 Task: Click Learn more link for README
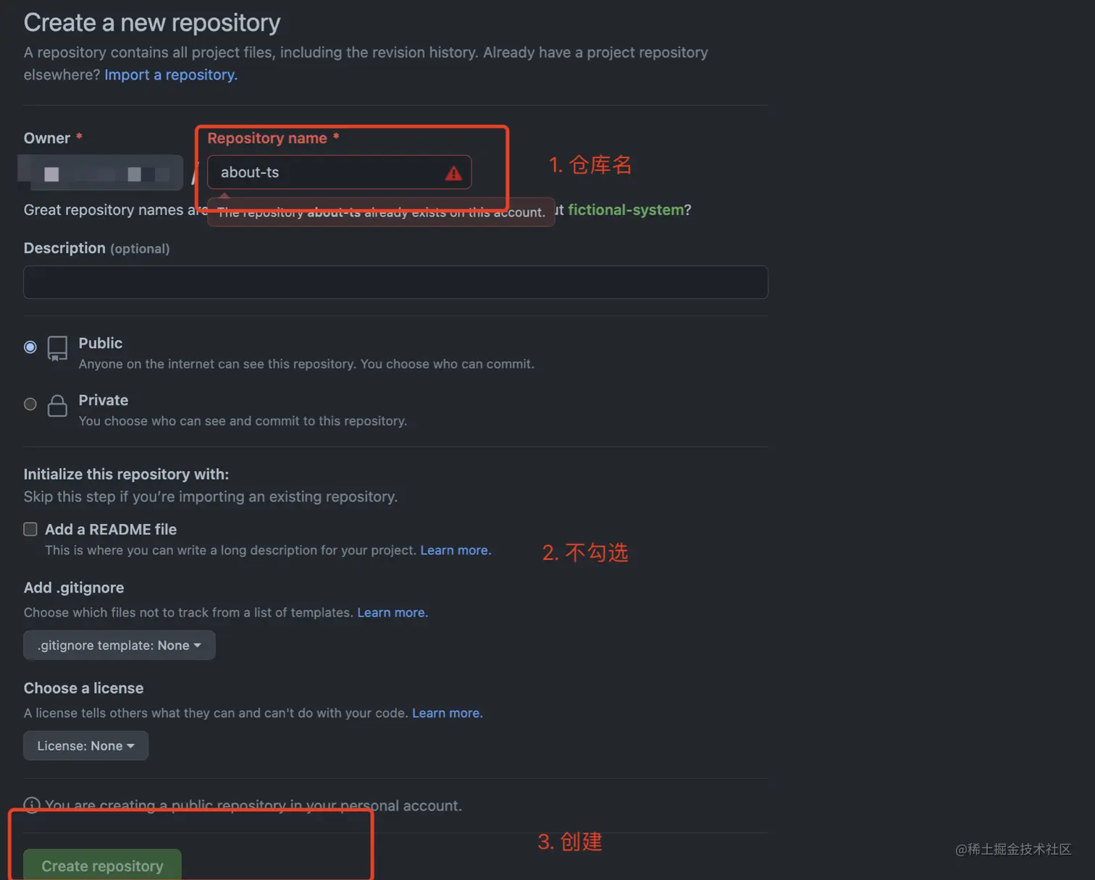coord(456,550)
